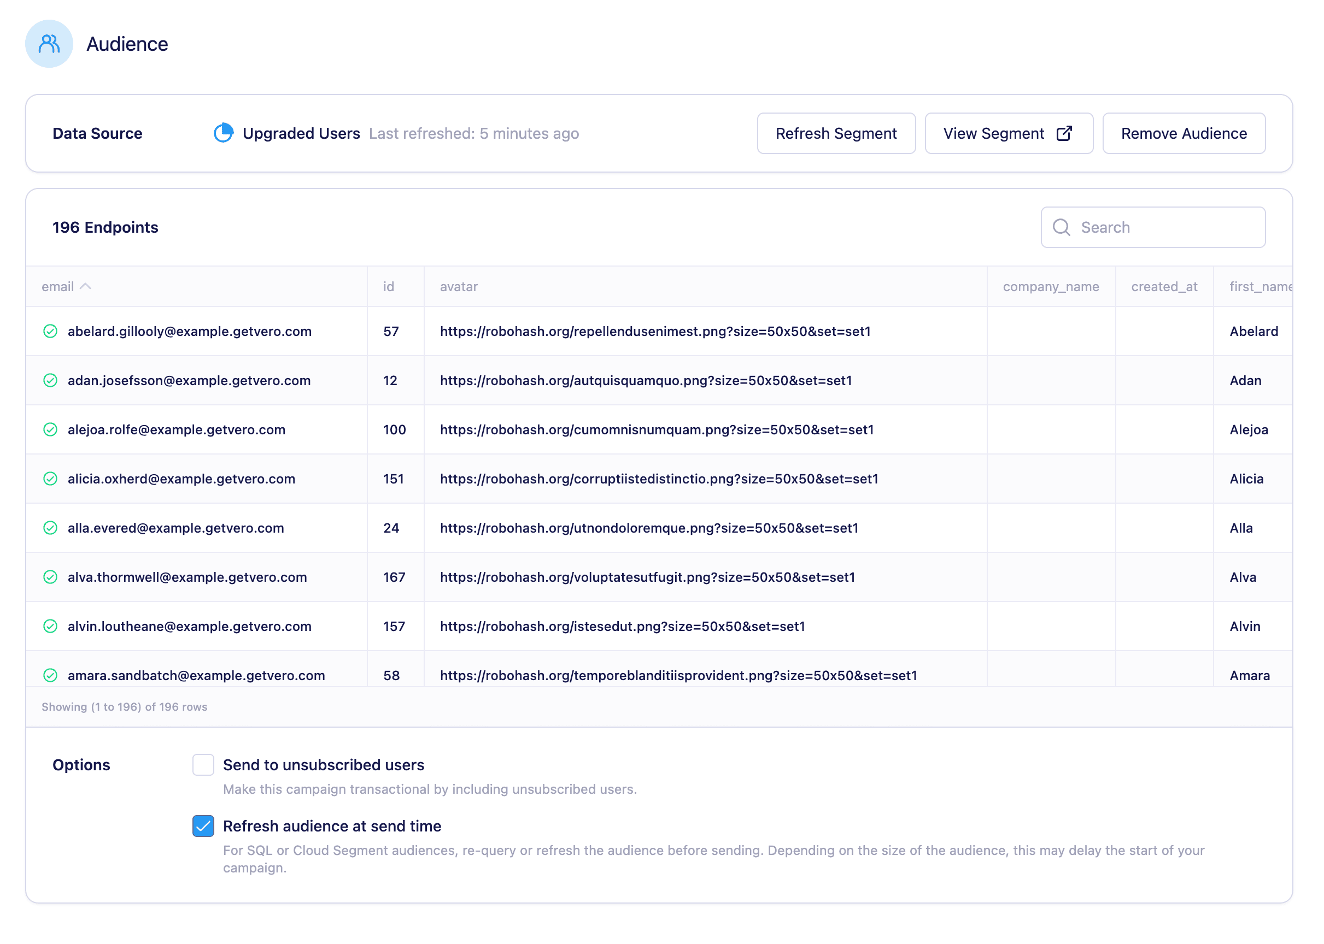
Task: Toggle email column sort arrow
Action: coord(85,287)
